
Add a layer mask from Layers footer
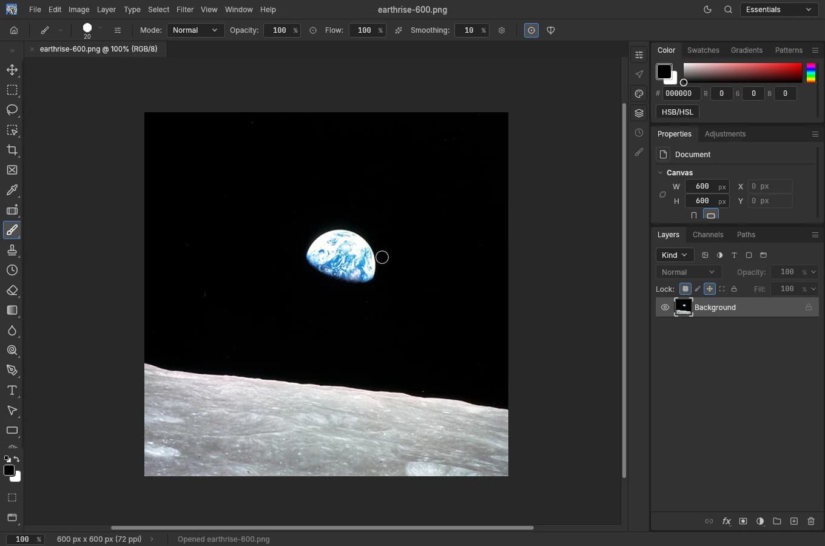[x=743, y=521]
